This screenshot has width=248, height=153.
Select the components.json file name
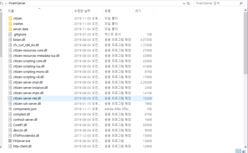pos(25,109)
